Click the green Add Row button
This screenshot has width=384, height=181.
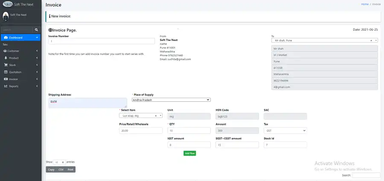189,153
